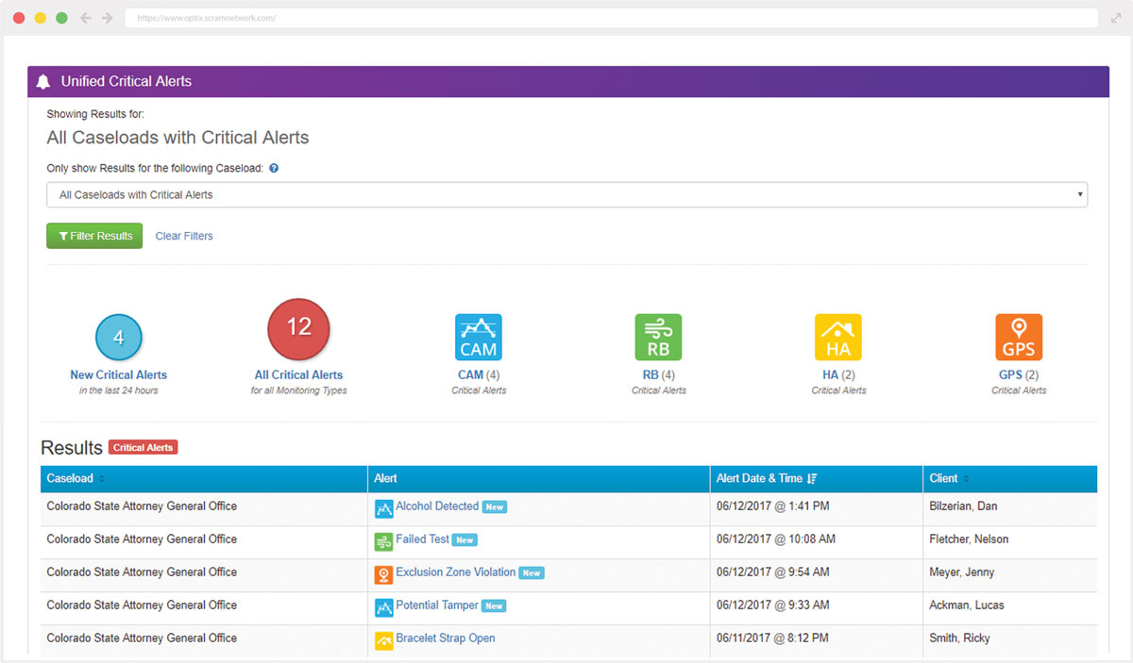
Task: Select the yellow HA house icon
Action: pyautogui.click(x=838, y=338)
